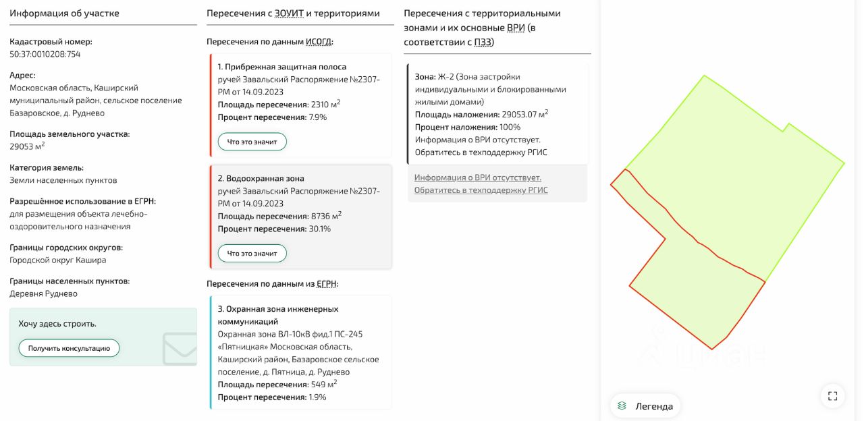Viewport: 864px width, 421px height.
Task: Expand the map to fullscreen
Action: click(832, 396)
